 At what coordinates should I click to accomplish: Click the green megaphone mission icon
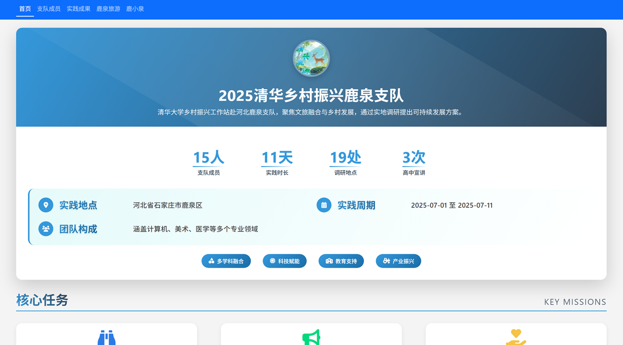click(311, 338)
